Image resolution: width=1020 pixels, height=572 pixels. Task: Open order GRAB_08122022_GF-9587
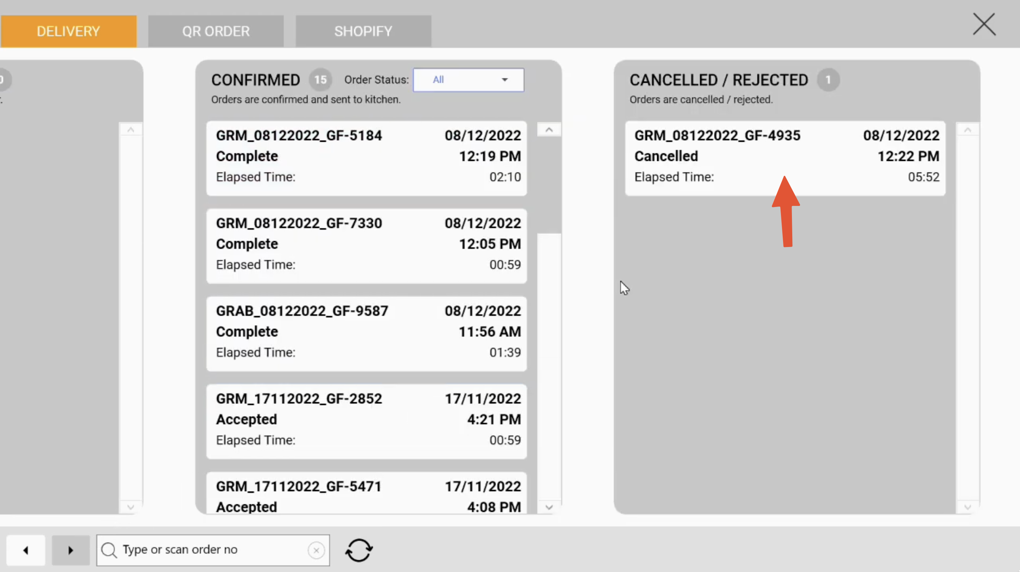[367, 334]
